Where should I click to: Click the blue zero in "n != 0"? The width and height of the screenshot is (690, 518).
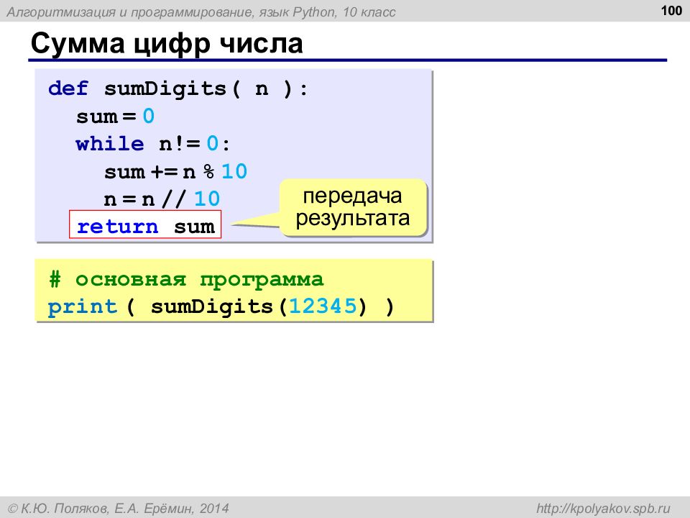pos(213,144)
